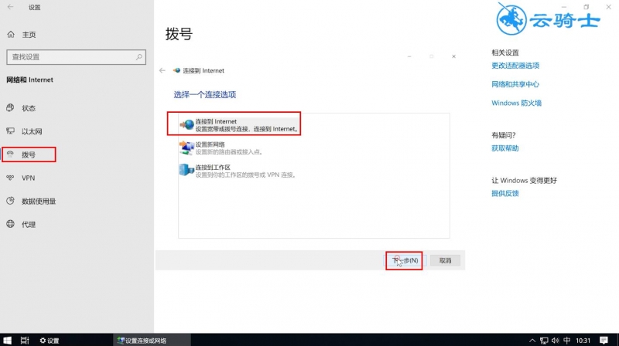Toggle the 中 input method indicator
619x346 pixels.
pos(567,341)
